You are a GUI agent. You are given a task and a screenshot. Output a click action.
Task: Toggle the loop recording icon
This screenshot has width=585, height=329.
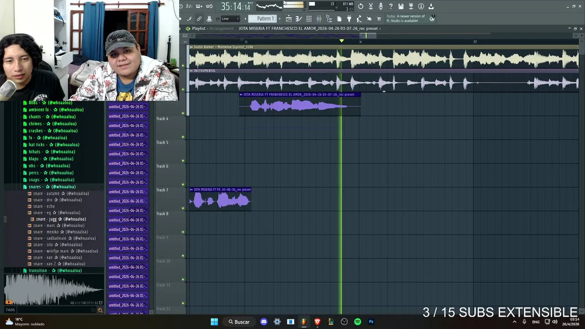[x=209, y=6]
